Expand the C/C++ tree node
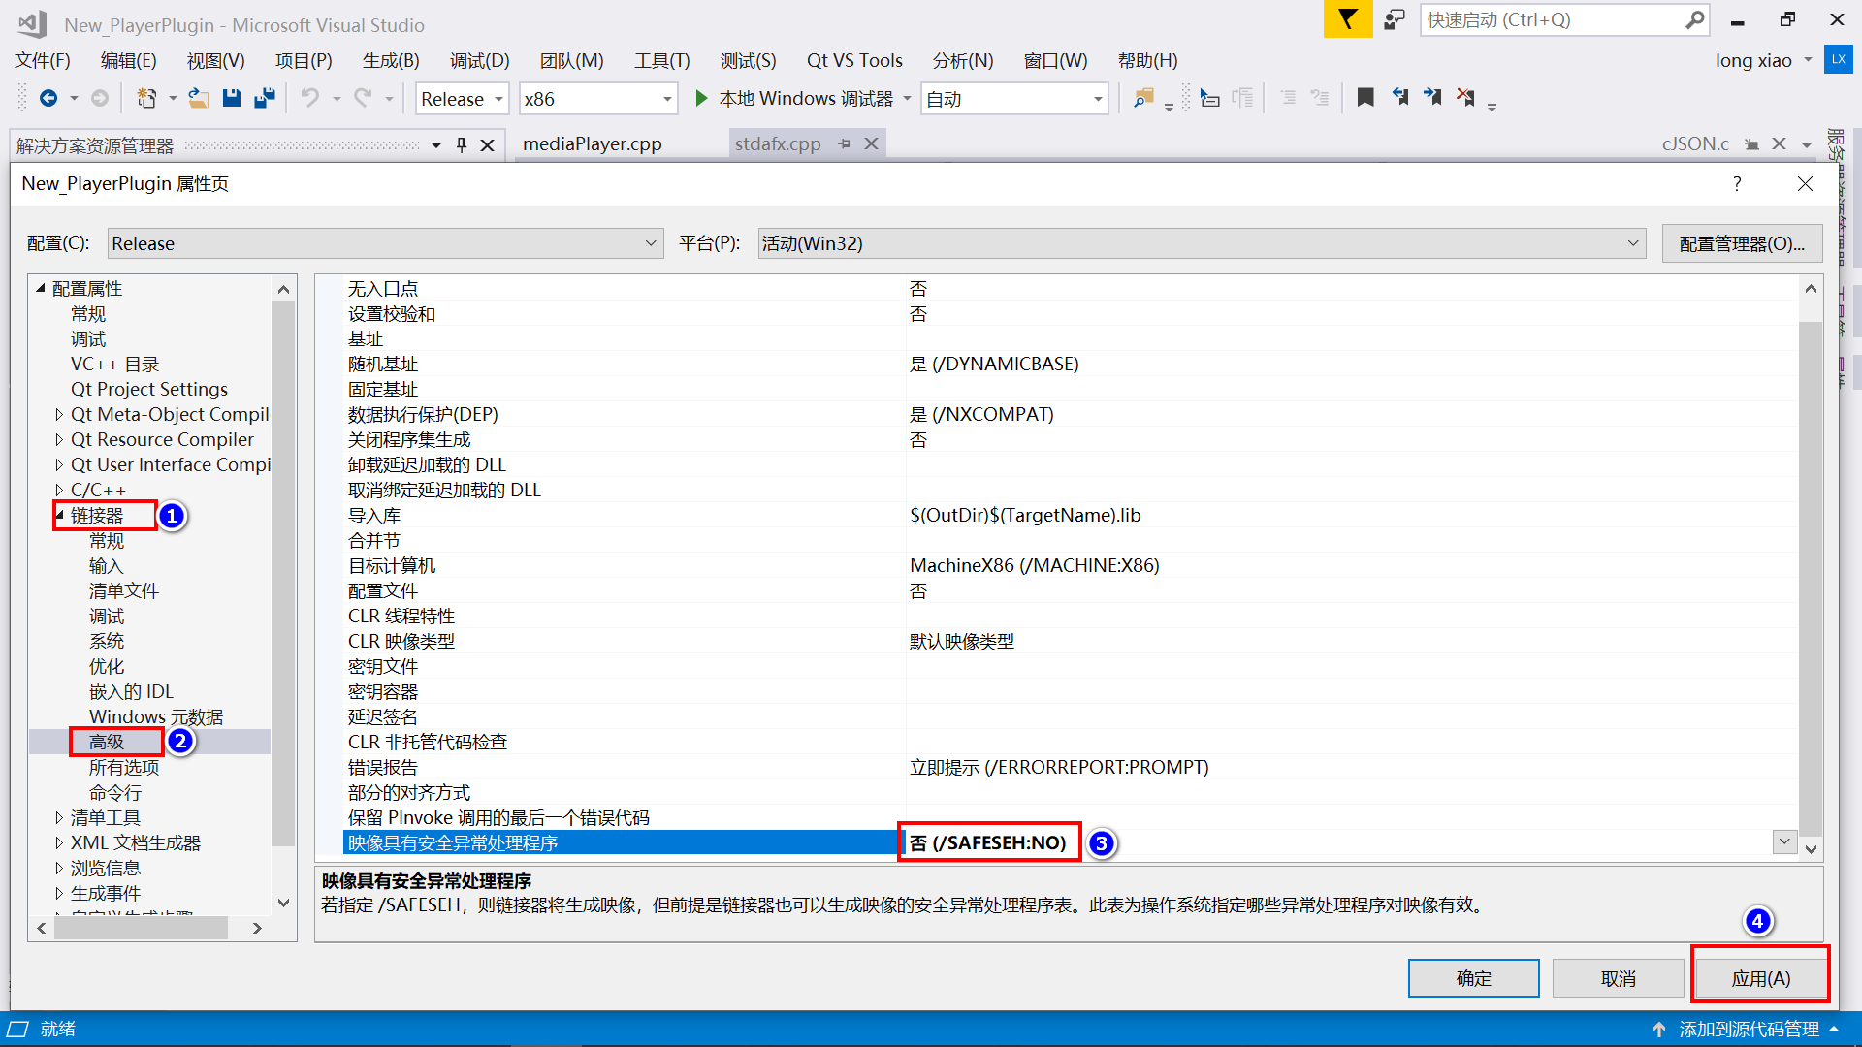This screenshot has height=1047, width=1862. 59,490
